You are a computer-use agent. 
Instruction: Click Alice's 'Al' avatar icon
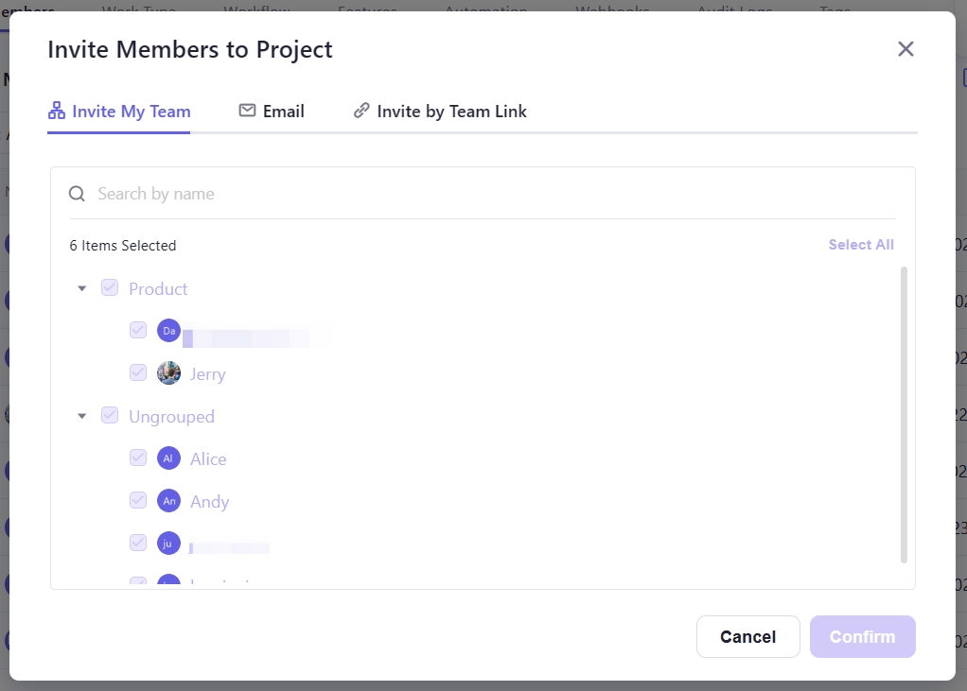(168, 458)
